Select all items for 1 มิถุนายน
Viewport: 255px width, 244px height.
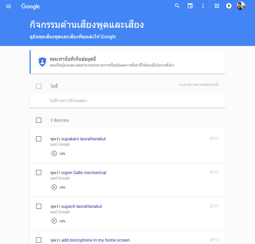point(39,120)
